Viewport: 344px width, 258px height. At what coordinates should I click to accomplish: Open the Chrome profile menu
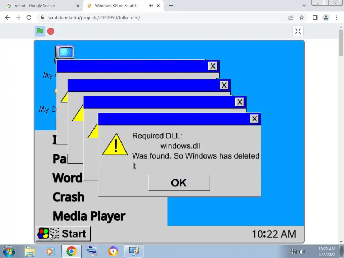click(x=326, y=17)
